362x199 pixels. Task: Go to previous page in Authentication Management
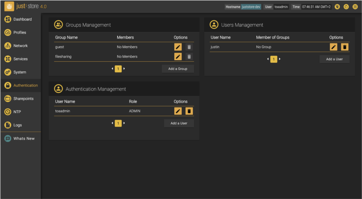tap(112, 123)
